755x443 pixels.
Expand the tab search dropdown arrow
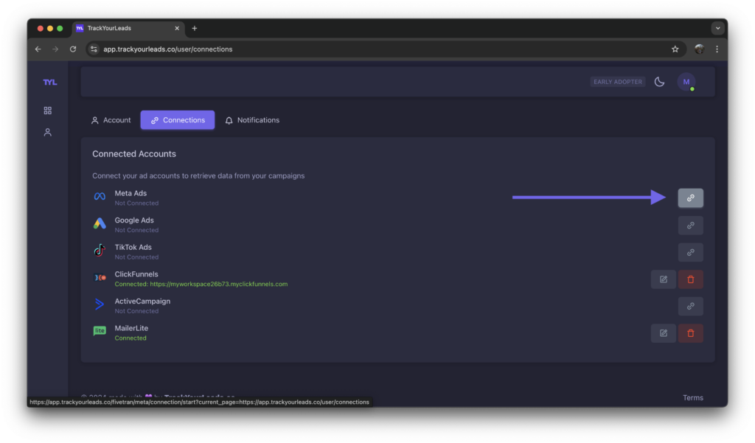point(718,28)
